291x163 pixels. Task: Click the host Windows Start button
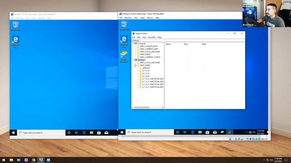click(4, 160)
